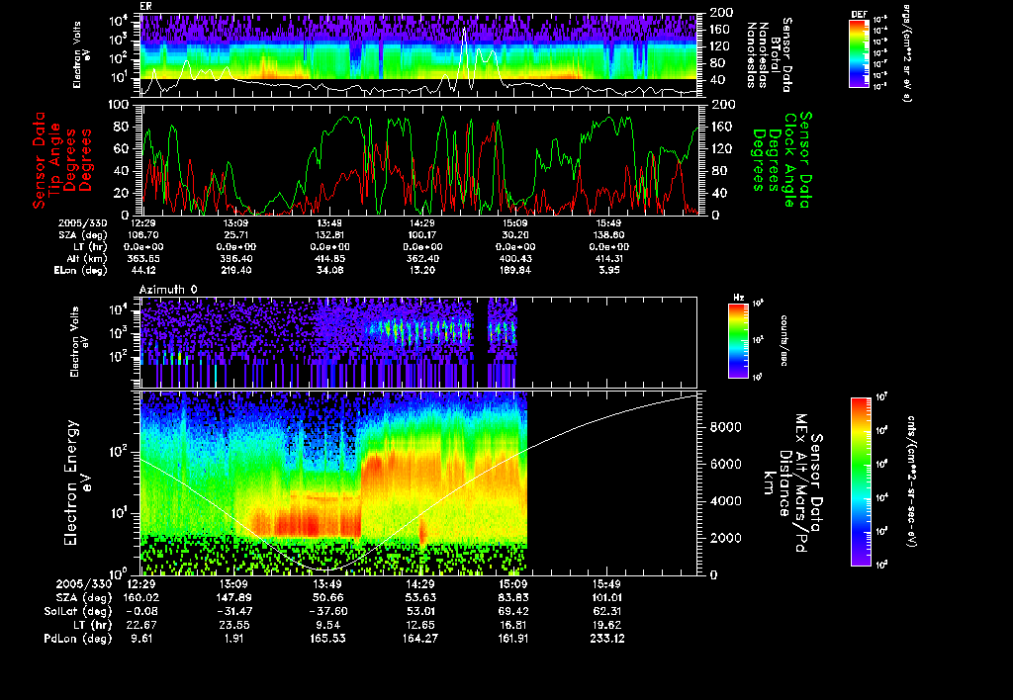Select SZA value 25.71
This screenshot has width=1013, height=700.
[235, 235]
